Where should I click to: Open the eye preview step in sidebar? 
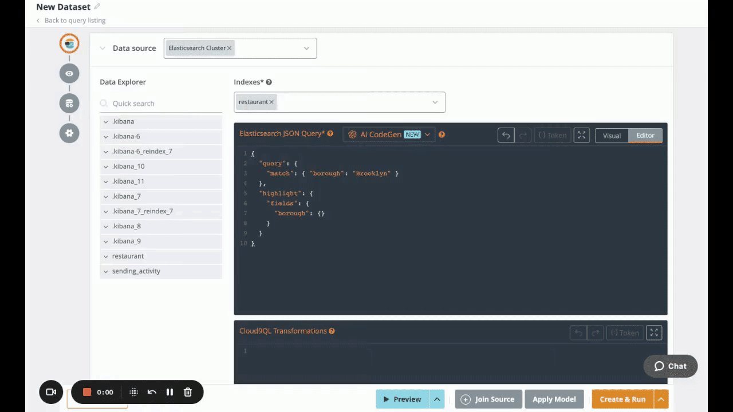click(x=69, y=73)
